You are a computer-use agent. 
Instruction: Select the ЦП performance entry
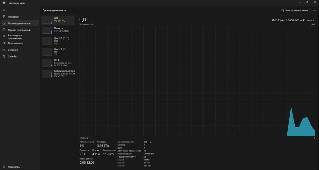(x=58, y=20)
